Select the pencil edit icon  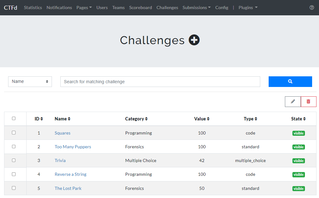pos(292,101)
